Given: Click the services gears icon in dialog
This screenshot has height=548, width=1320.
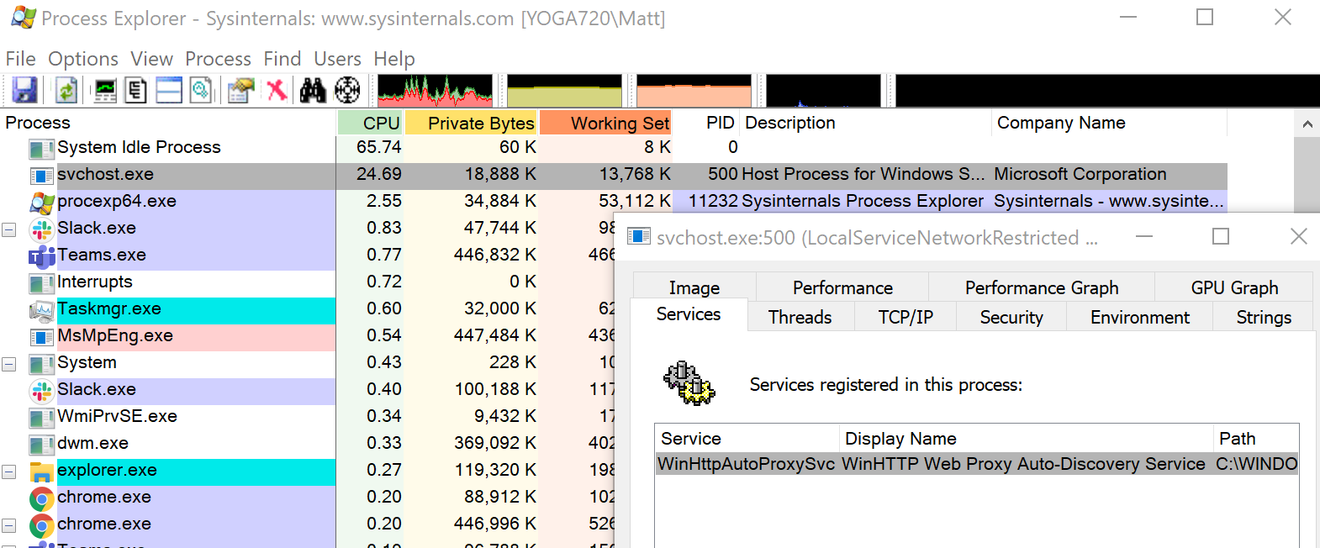Looking at the screenshot, I should [689, 383].
